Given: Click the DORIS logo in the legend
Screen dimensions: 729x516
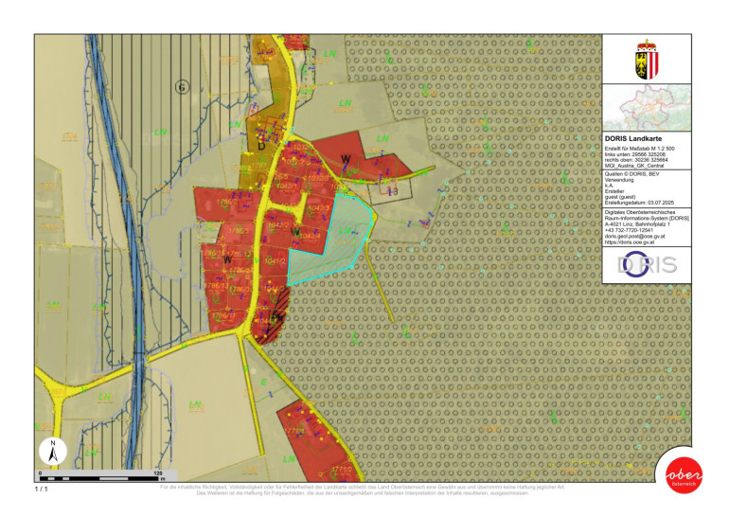Looking at the screenshot, I should [x=648, y=264].
